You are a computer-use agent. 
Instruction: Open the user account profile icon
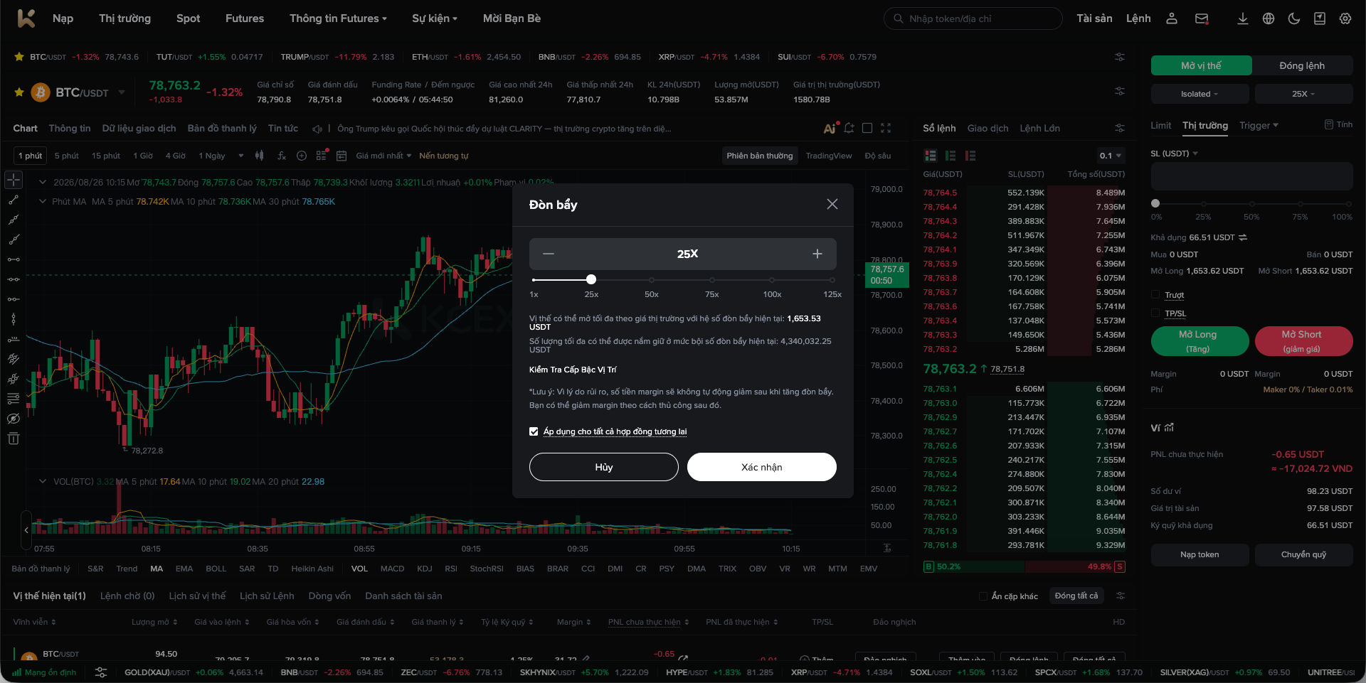click(1172, 18)
